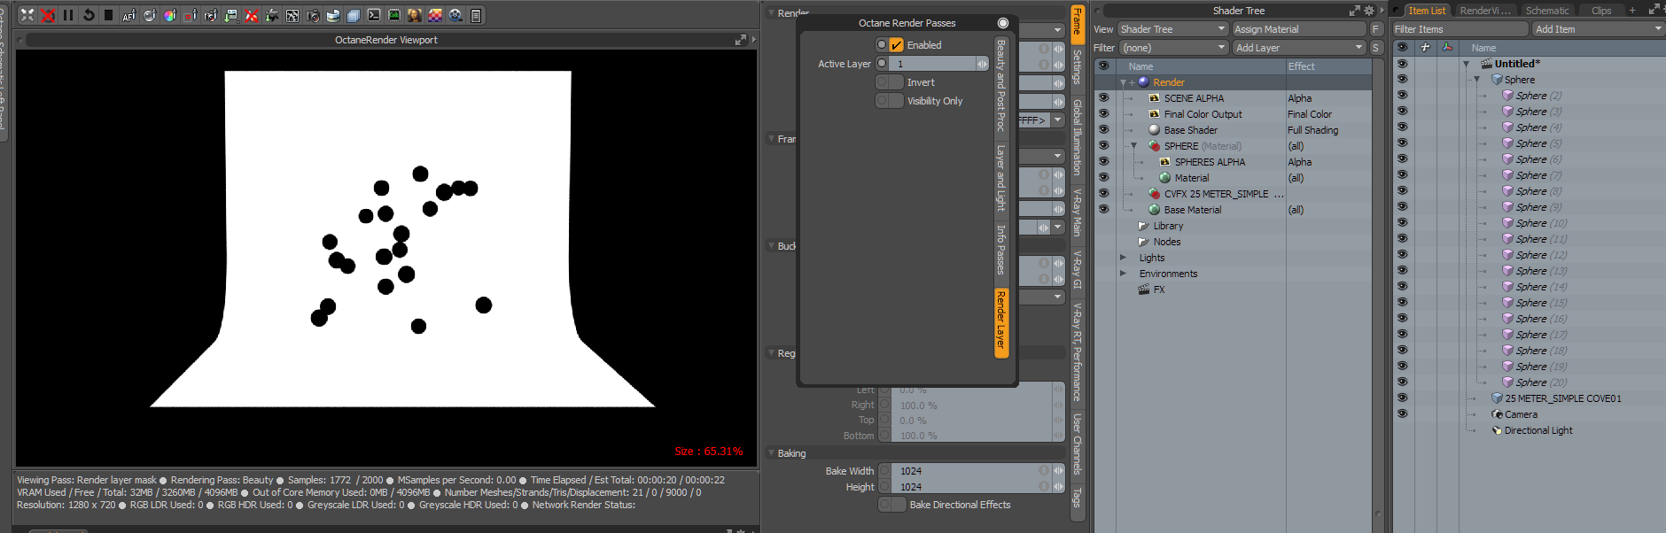Click the black square stop button
This screenshot has width=1666, height=533.
(x=108, y=15)
